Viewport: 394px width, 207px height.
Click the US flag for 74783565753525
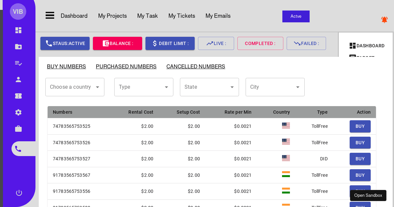tap(286, 126)
